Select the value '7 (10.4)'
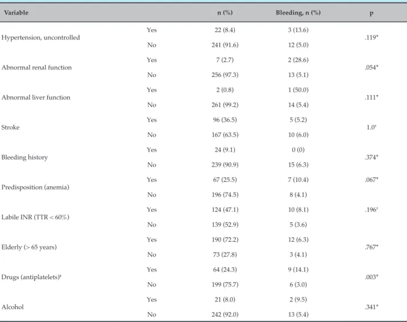Image resolution: width=407 pixels, height=322 pixels. [x=298, y=180]
